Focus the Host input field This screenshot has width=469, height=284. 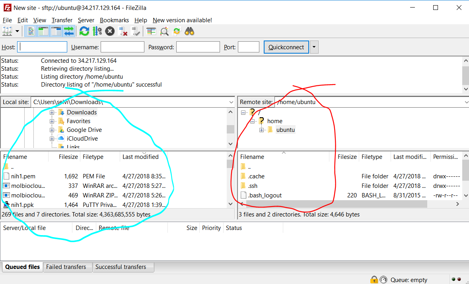pyautogui.click(x=42, y=47)
